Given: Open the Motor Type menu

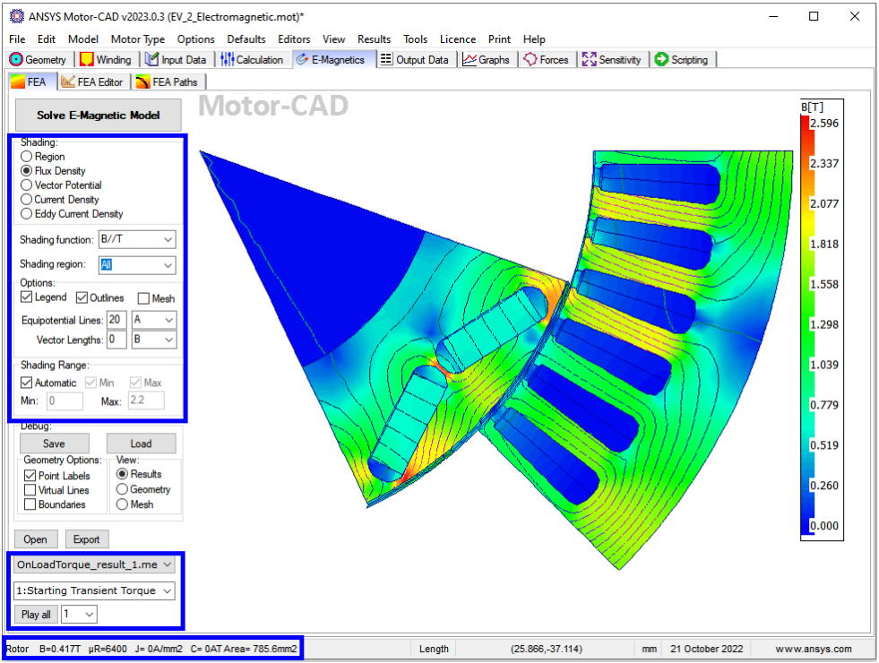Looking at the screenshot, I should click(138, 39).
